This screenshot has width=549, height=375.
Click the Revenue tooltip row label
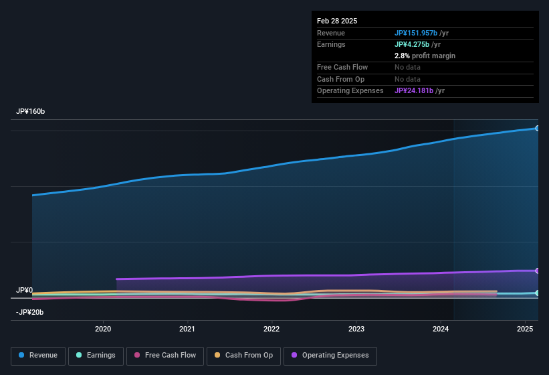point(330,33)
